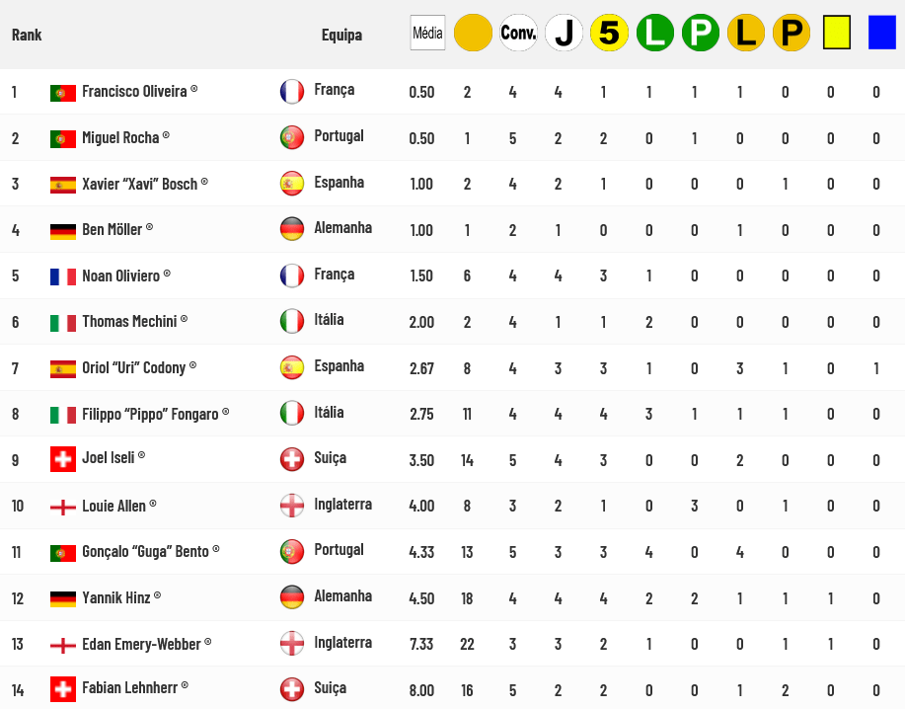
Task: Click the blue card column swatch
Action: click(x=882, y=33)
